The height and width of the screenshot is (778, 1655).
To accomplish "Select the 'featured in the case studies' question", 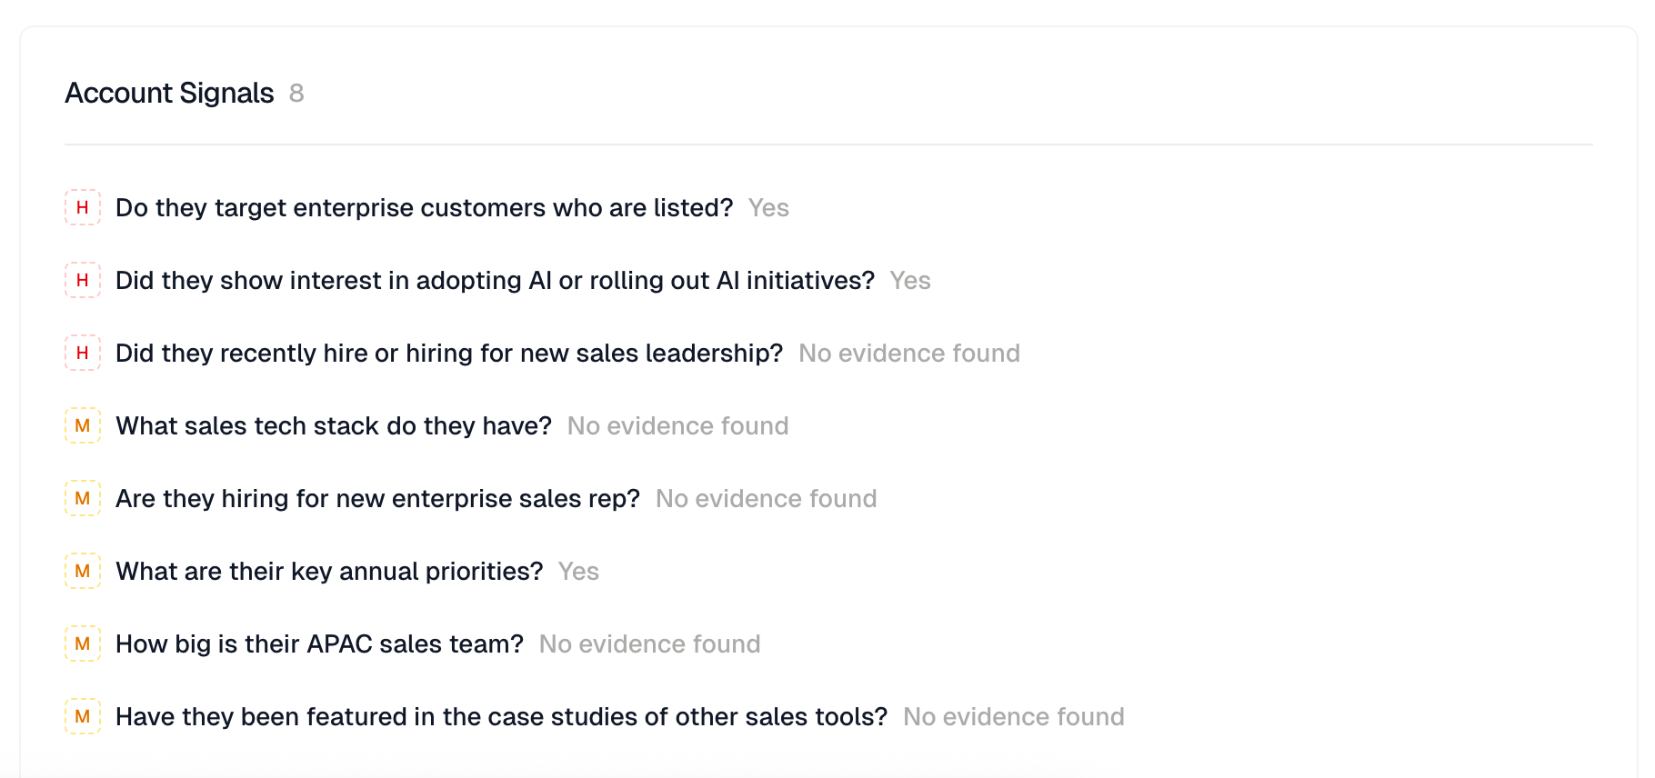I will [x=501, y=717].
